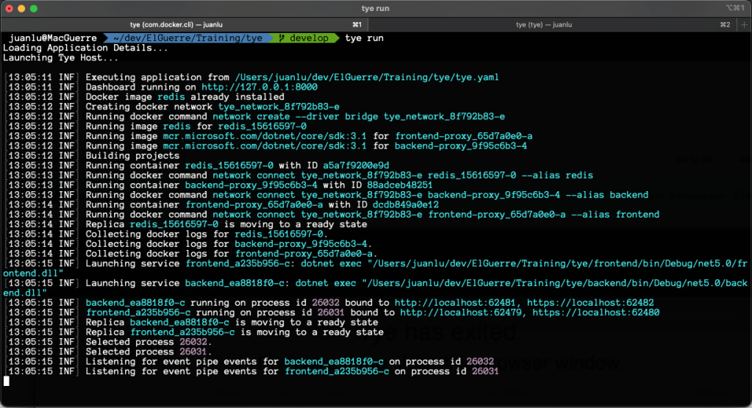Click the terminal cursor block at bottom
The height and width of the screenshot is (408, 752).
7,381
